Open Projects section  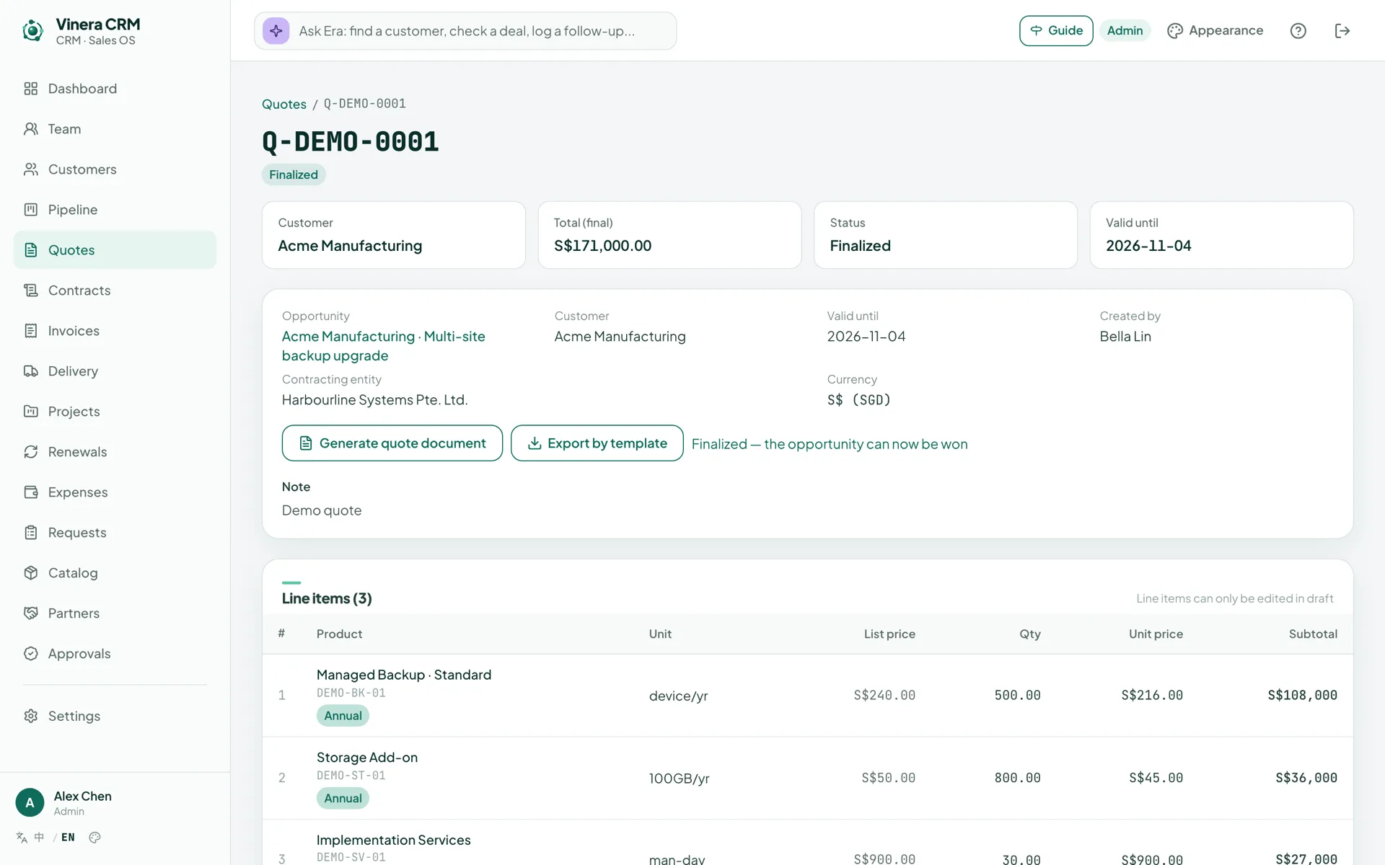(x=115, y=412)
